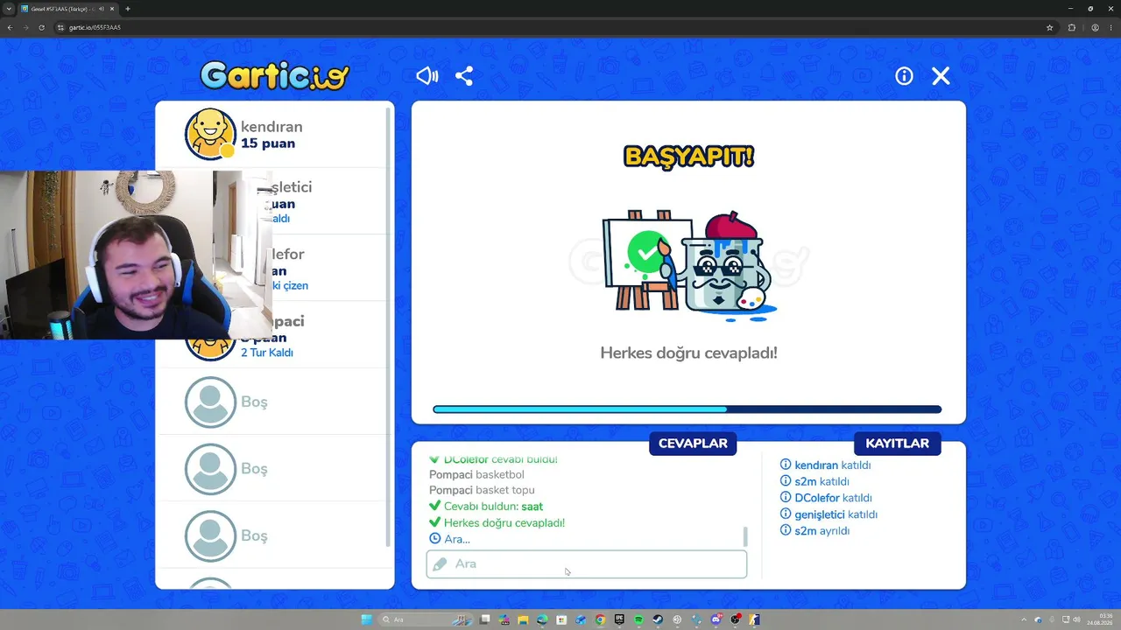The image size is (1121, 630).
Task: Open Google Chrome from the taskbar
Action: [x=601, y=619]
